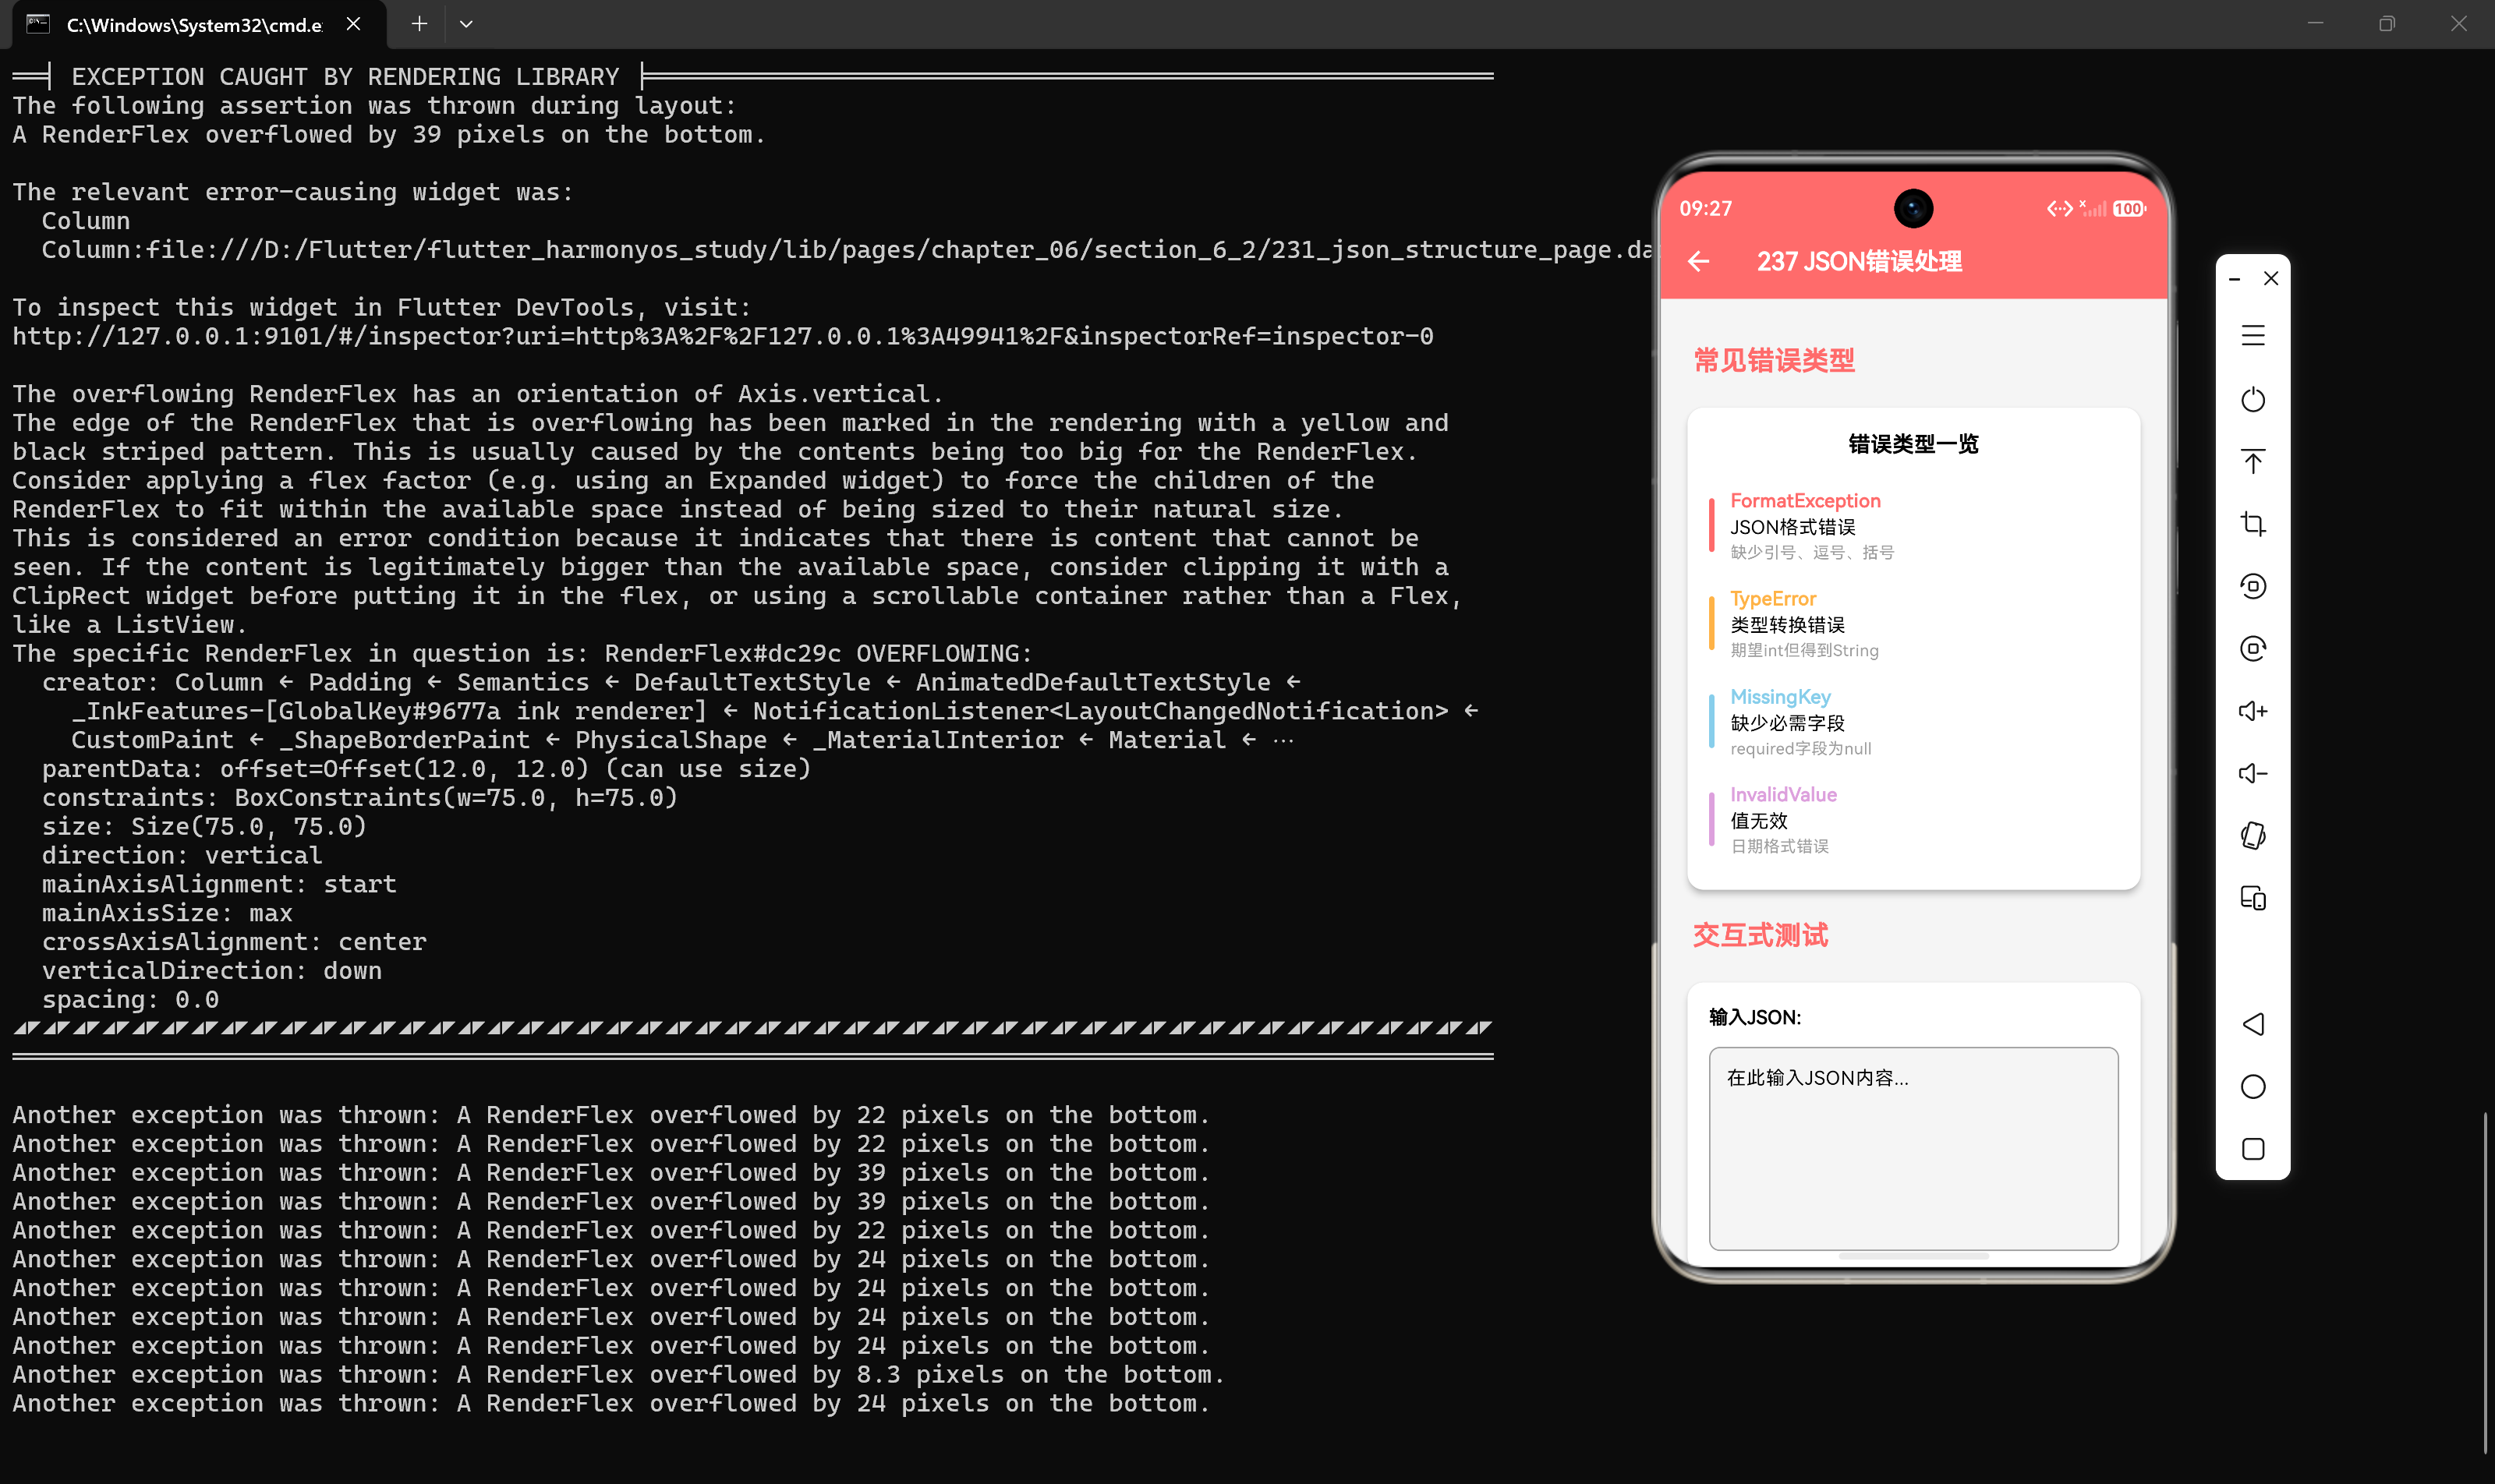Image resolution: width=2495 pixels, height=1484 pixels.
Task: Click the DevTools inspector URL in terminal
Action: [x=722, y=337]
